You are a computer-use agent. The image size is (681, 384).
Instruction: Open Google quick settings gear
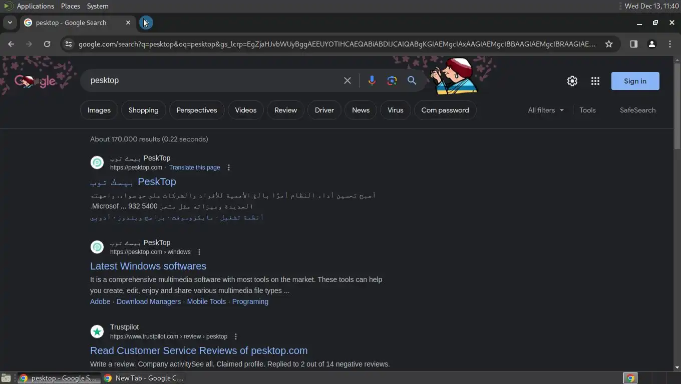572,81
